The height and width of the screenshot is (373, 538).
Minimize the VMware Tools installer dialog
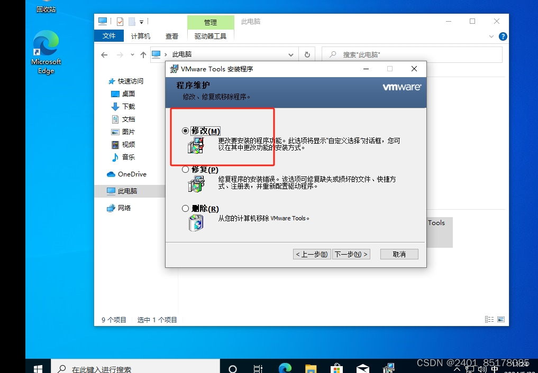366,69
